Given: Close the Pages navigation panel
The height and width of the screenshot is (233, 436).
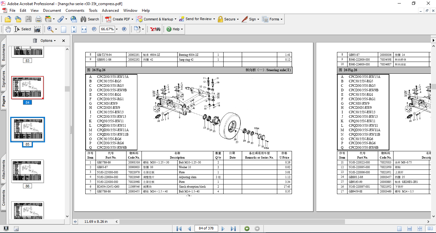Looking at the screenshot, I should coord(64,41).
